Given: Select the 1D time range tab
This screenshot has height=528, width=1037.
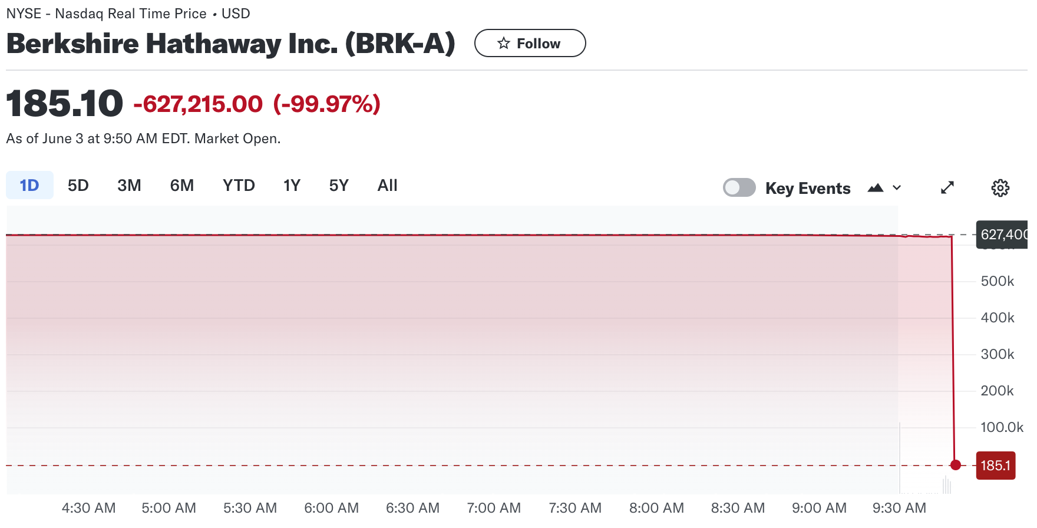Looking at the screenshot, I should 29,185.
